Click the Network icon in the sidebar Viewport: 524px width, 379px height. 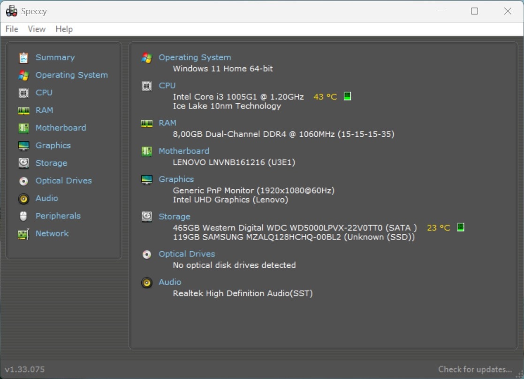23,233
